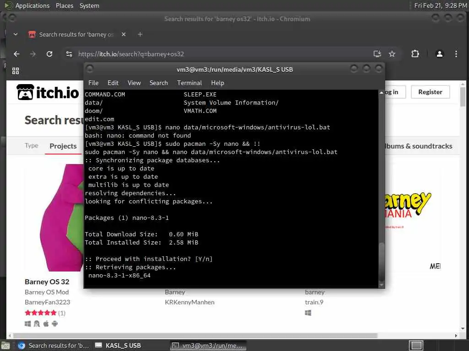
Task: Open a new browser tab
Action: tap(140, 34)
